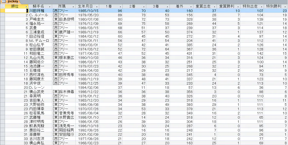Open the 3着 column filter dropdown
Viewport: 288px width, 145px height.
click(x=167, y=7)
